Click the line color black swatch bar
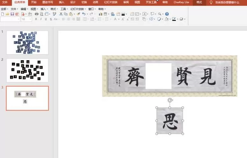This screenshot has height=158, width=247. click(x=174, y=20)
